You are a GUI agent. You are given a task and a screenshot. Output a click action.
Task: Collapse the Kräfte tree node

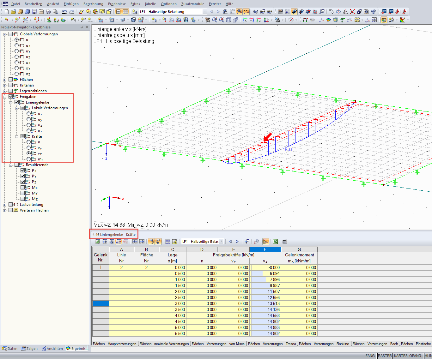click(17, 136)
